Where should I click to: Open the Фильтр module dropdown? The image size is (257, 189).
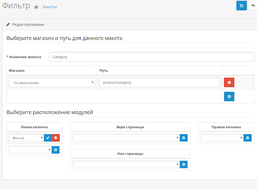tap(27, 138)
